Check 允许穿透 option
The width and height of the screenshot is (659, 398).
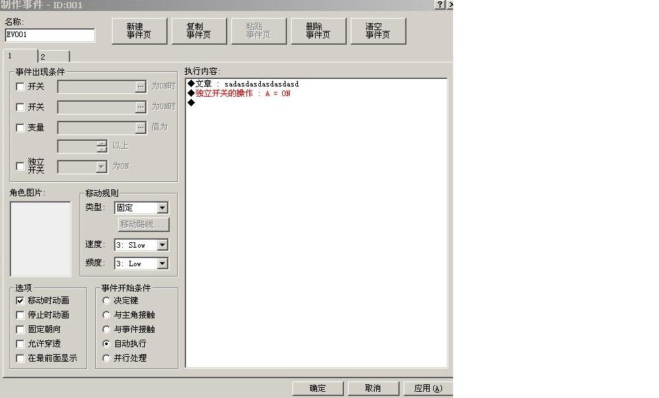click(x=20, y=344)
